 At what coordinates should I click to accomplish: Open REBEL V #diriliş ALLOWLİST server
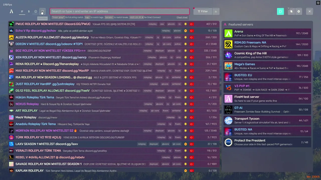[x=114, y=157]
